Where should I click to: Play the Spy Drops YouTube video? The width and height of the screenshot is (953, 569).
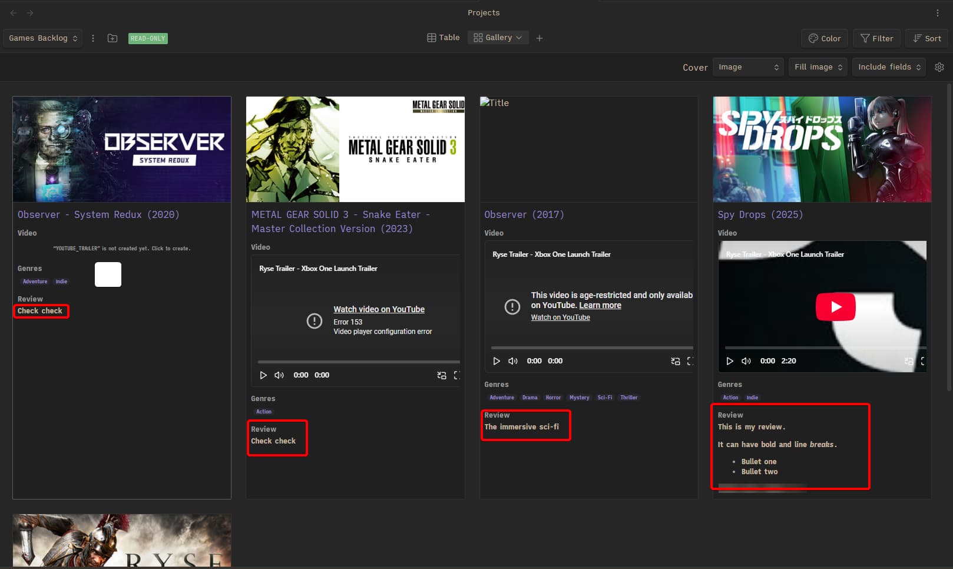(835, 307)
